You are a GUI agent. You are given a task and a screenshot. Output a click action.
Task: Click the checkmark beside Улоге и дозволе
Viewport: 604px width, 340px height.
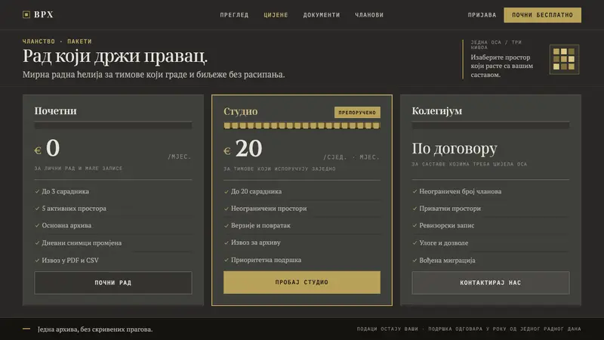414,243
